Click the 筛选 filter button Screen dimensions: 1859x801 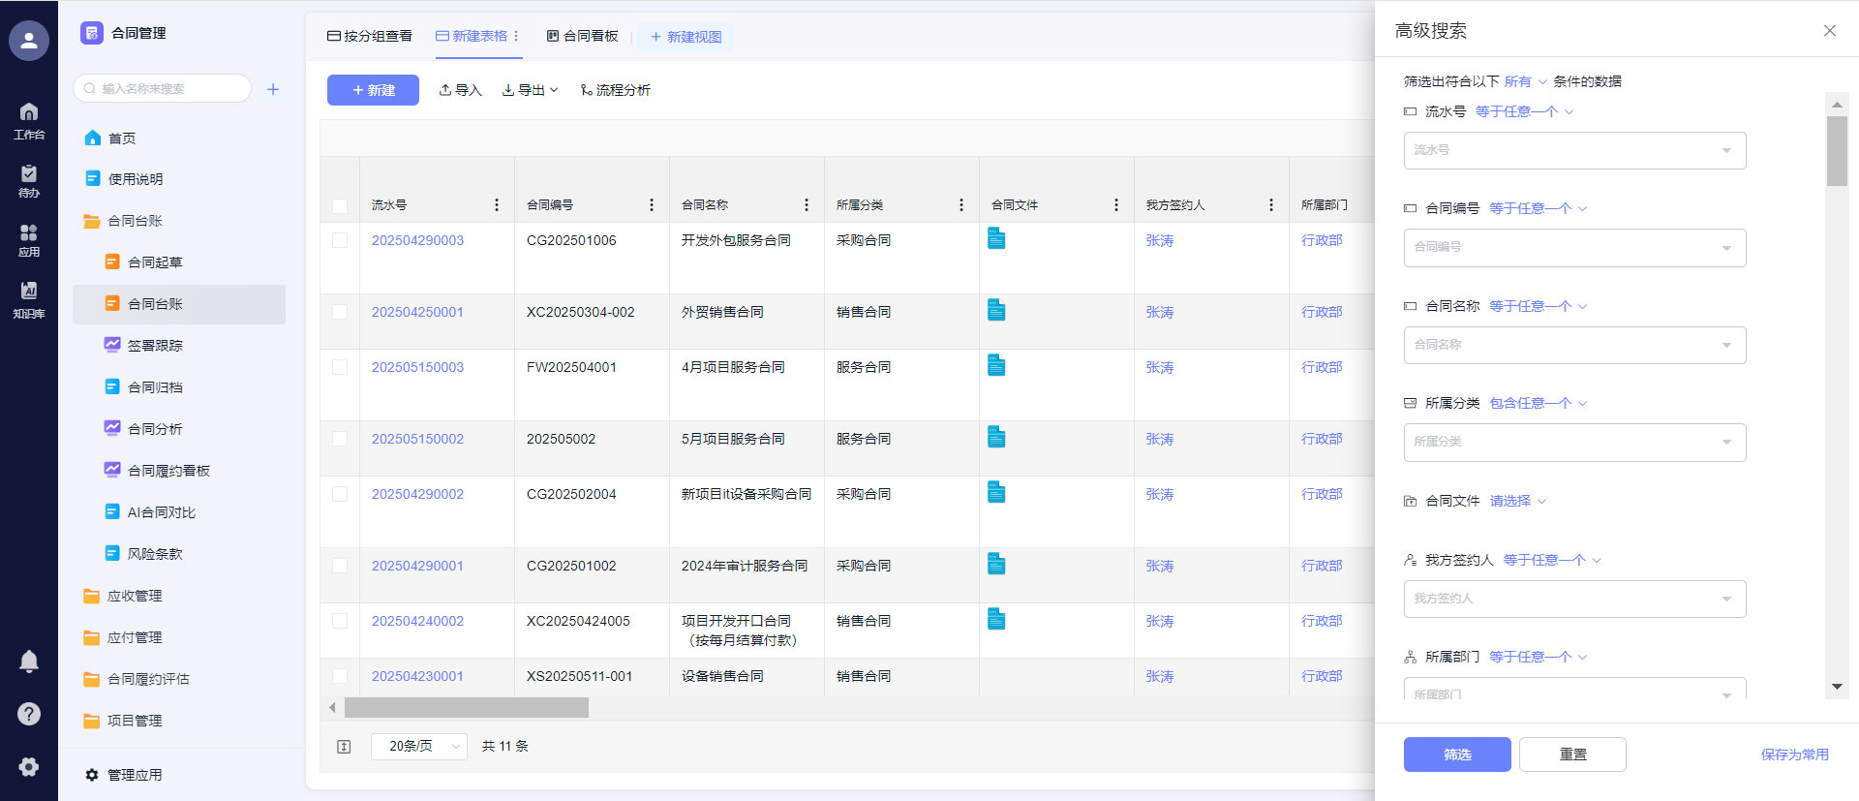click(x=1456, y=755)
